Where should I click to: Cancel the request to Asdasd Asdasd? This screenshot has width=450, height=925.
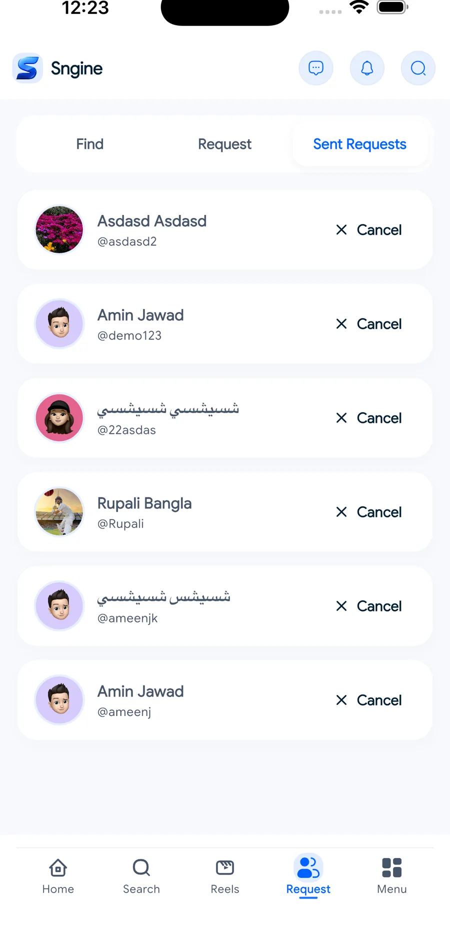tap(369, 230)
